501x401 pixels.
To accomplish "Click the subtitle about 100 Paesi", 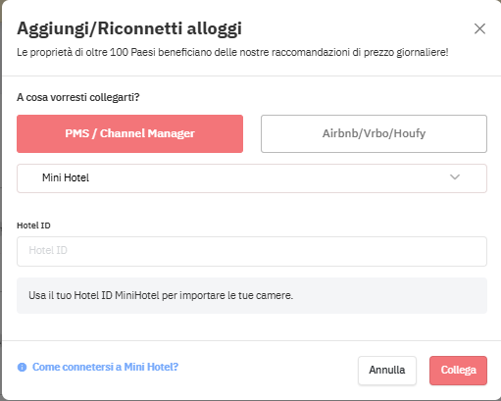I will pyautogui.click(x=232, y=52).
